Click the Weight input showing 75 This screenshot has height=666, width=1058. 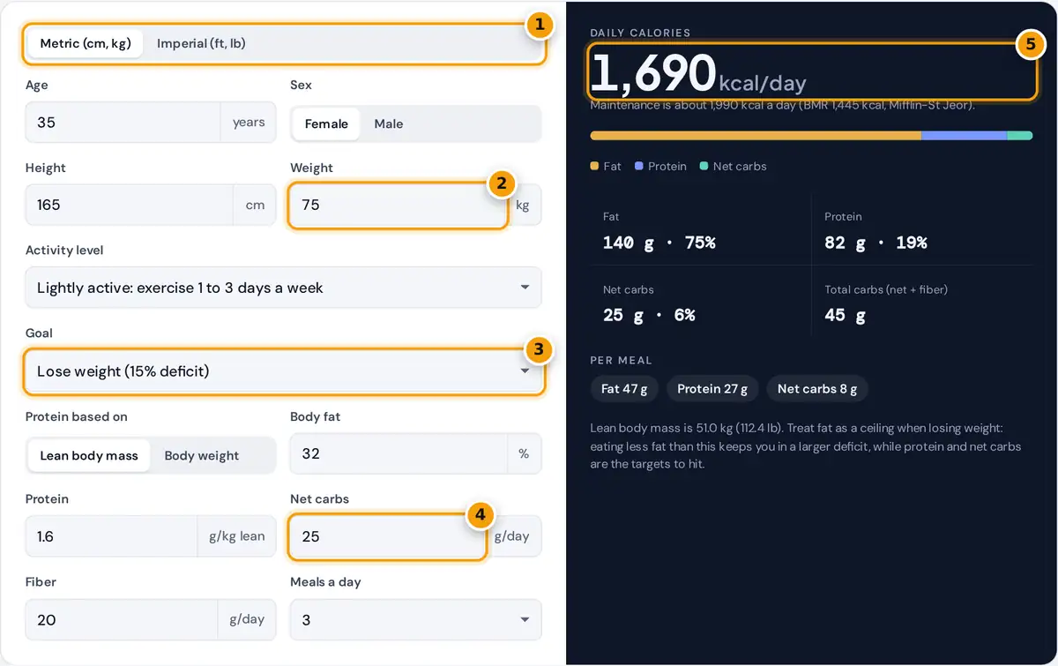(x=399, y=205)
